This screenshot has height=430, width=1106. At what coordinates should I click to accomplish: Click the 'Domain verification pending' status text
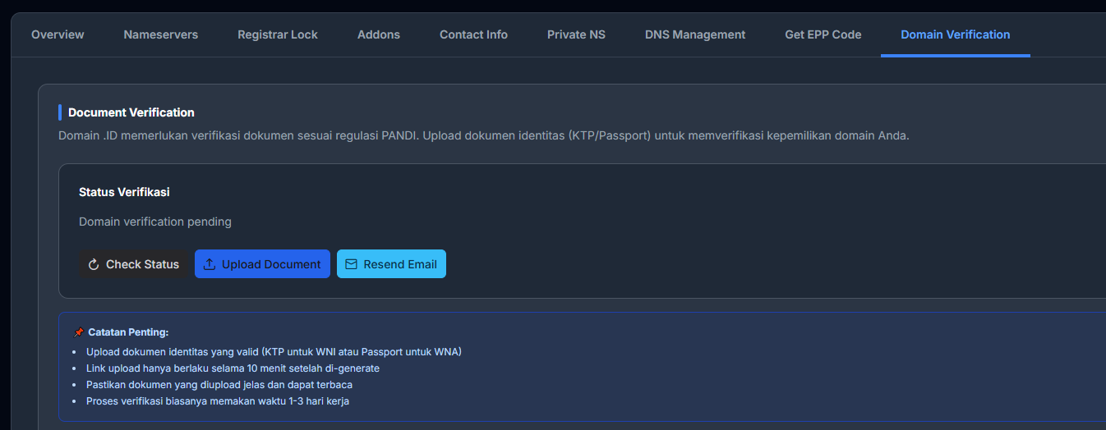(x=155, y=222)
